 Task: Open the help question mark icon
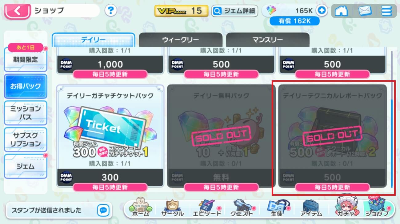pos(111,11)
